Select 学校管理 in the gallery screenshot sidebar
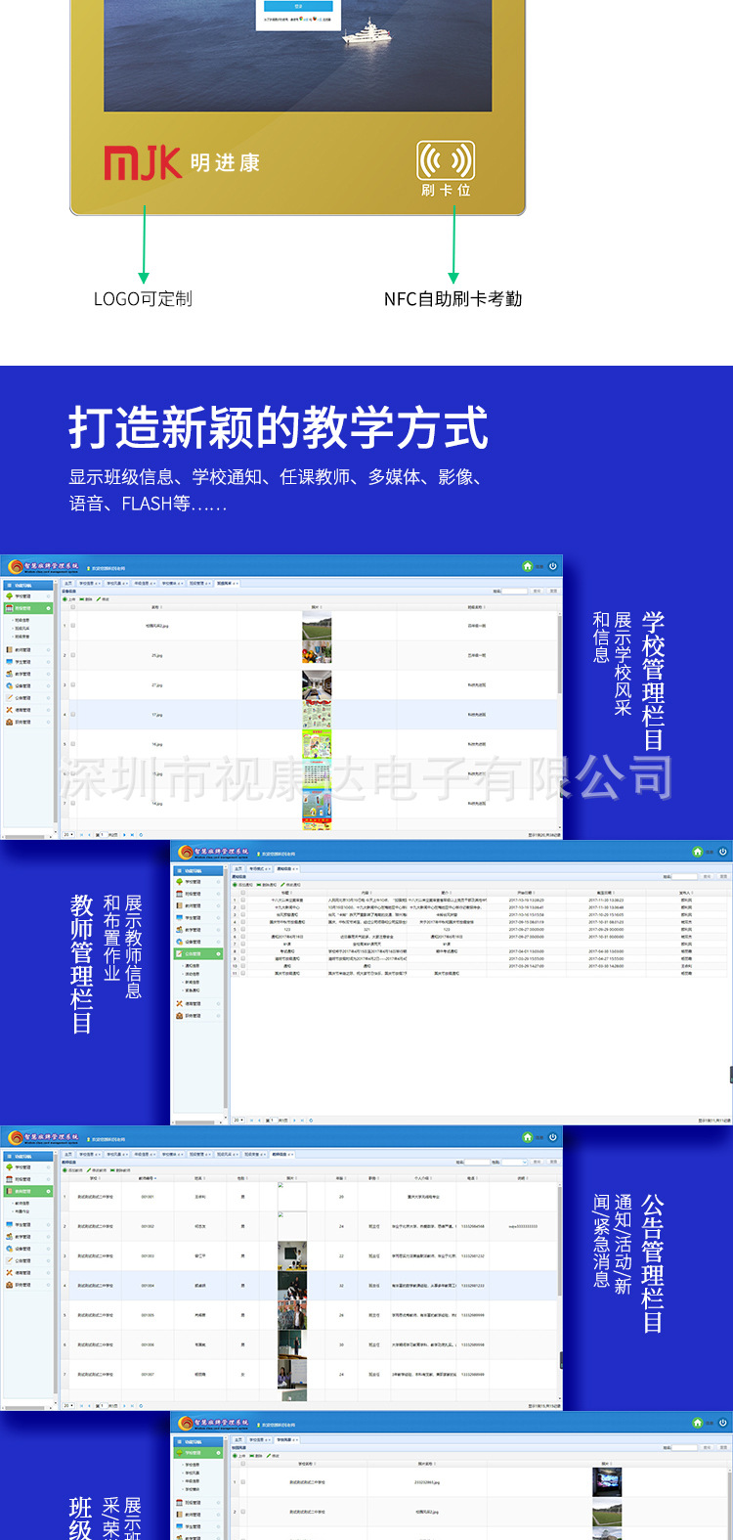Image resolution: width=733 pixels, height=1540 pixels. (28, 596)
